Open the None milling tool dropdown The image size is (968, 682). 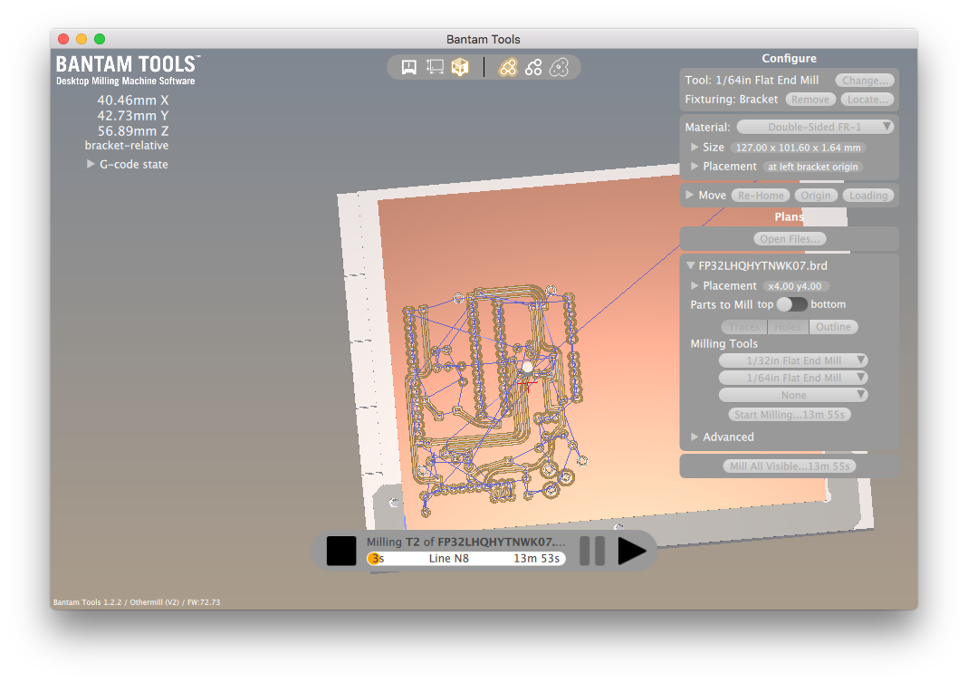[793, 395]
